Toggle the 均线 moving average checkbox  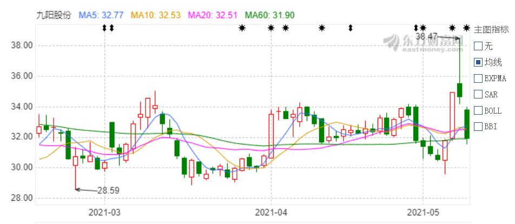[478, 62]
